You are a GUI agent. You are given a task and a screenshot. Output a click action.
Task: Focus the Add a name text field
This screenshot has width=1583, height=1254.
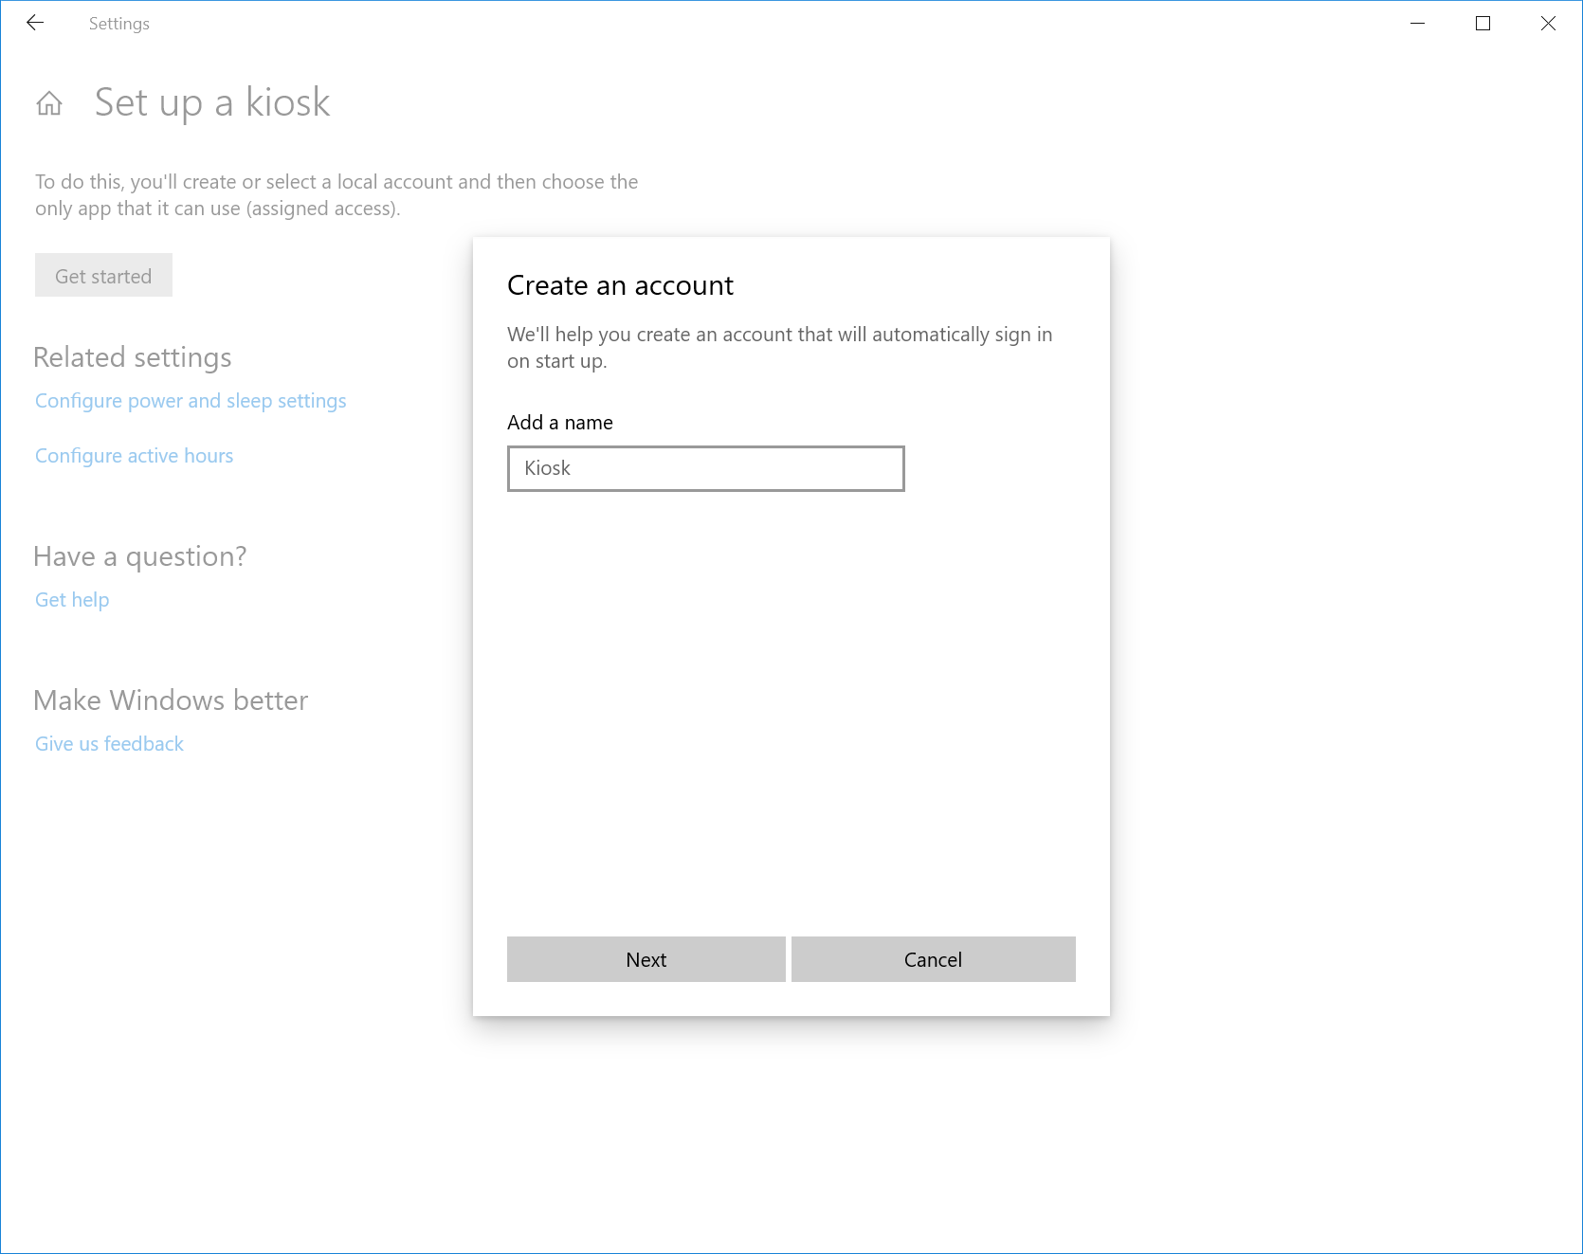(x=705, y=468)
